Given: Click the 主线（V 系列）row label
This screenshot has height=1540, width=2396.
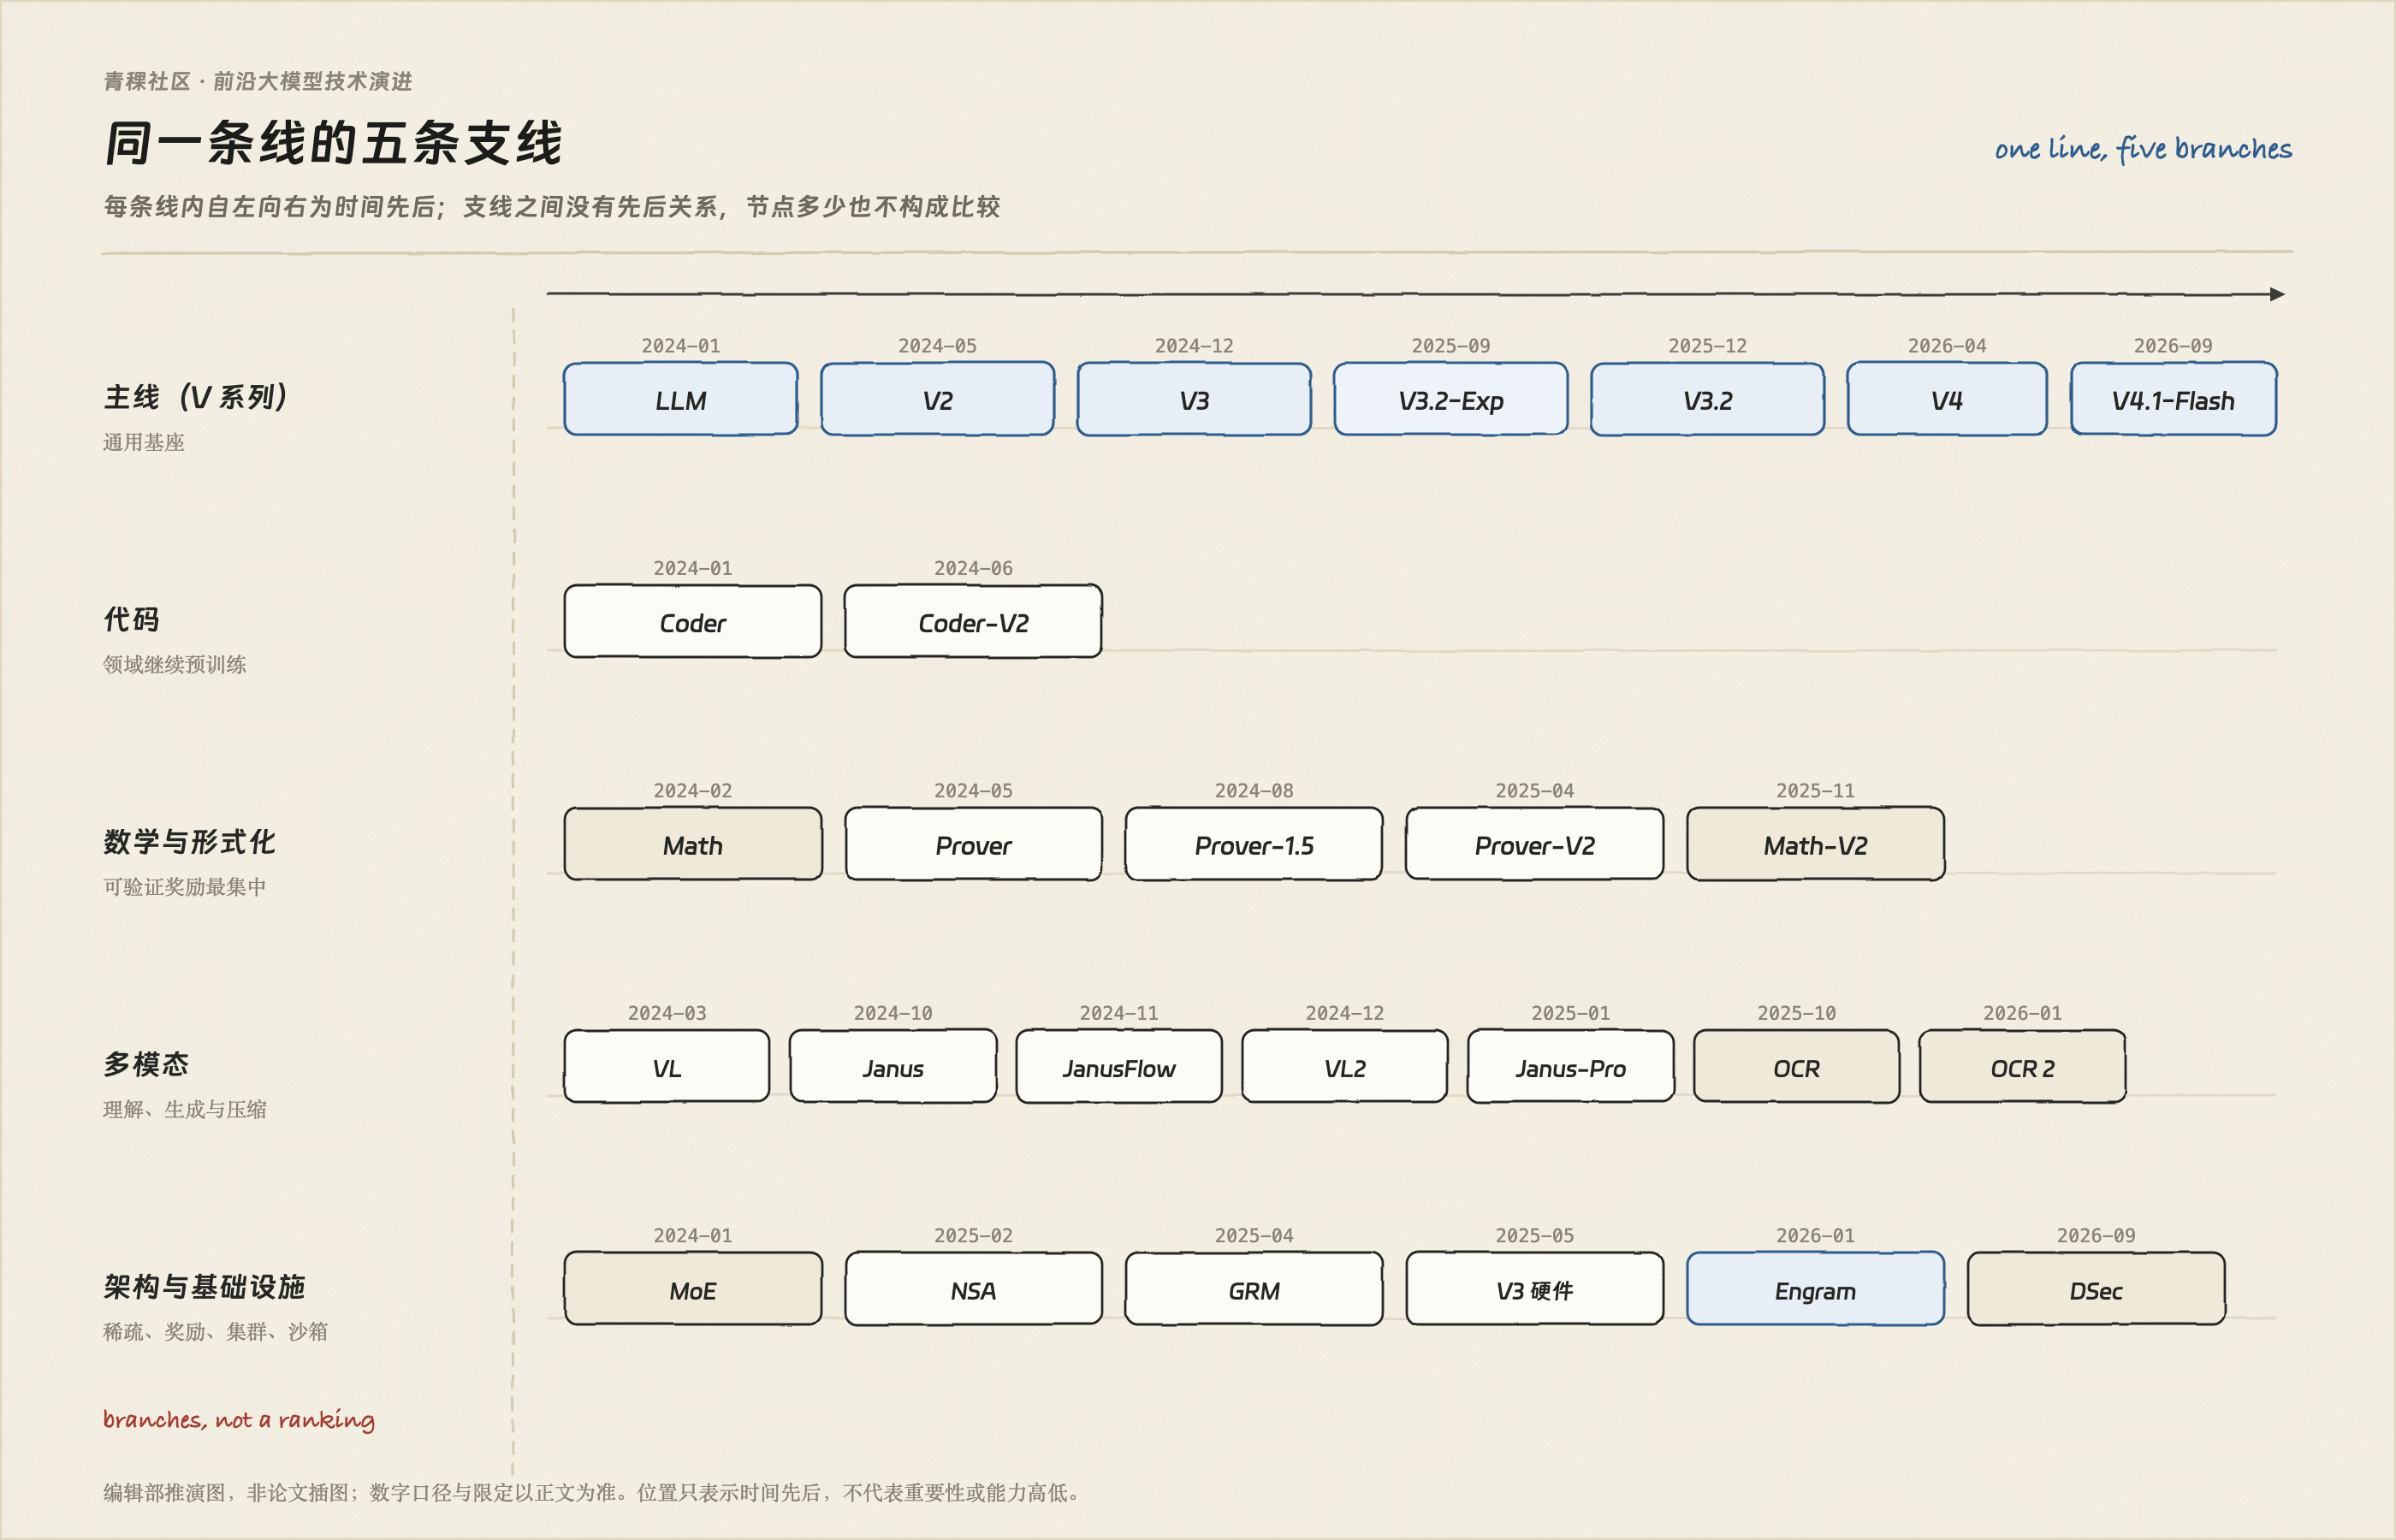Looking at the screenshot, I should pos(197,397).
